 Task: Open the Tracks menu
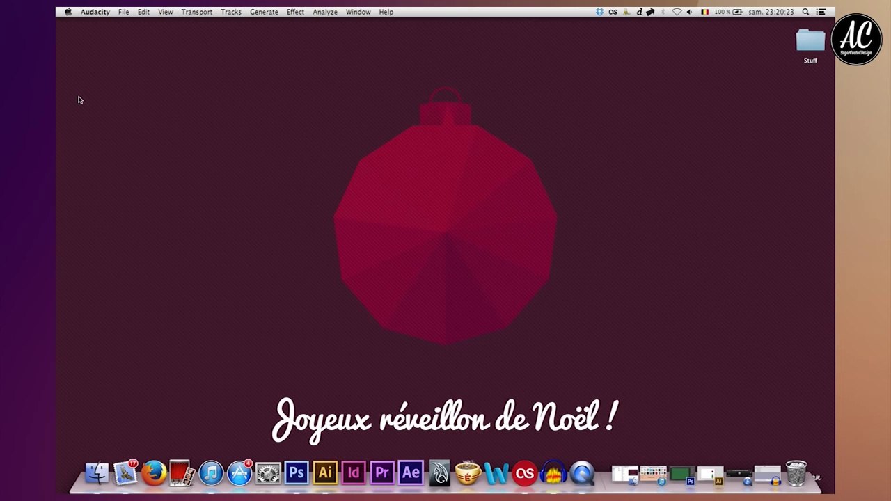(231, 12)
